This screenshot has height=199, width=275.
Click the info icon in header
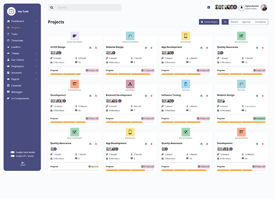tap(209, 7)
